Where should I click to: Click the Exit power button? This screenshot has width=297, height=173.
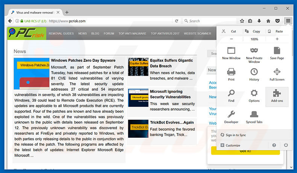point(286,145)
